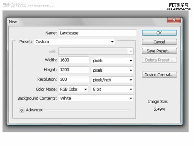Click the Advanced label text

[x=35, y=110]
